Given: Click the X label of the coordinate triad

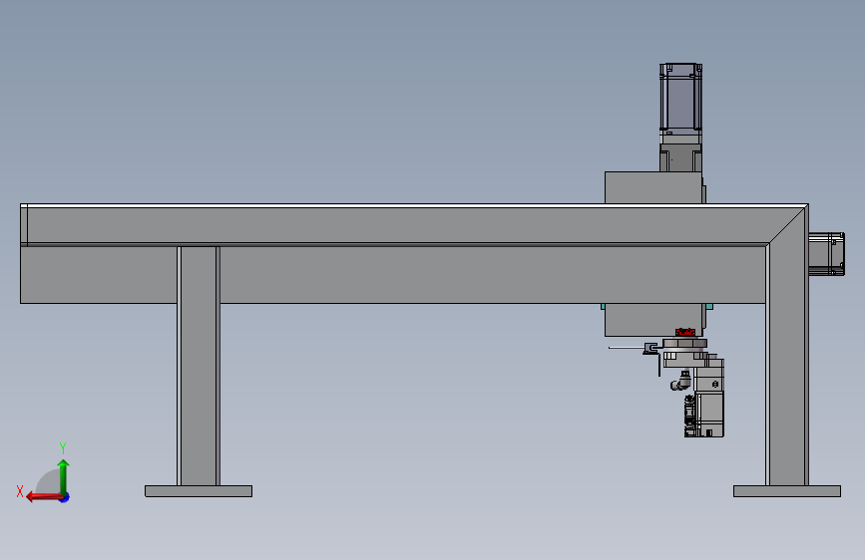Looking at the screenshot, I should click(x=20, y=491).
